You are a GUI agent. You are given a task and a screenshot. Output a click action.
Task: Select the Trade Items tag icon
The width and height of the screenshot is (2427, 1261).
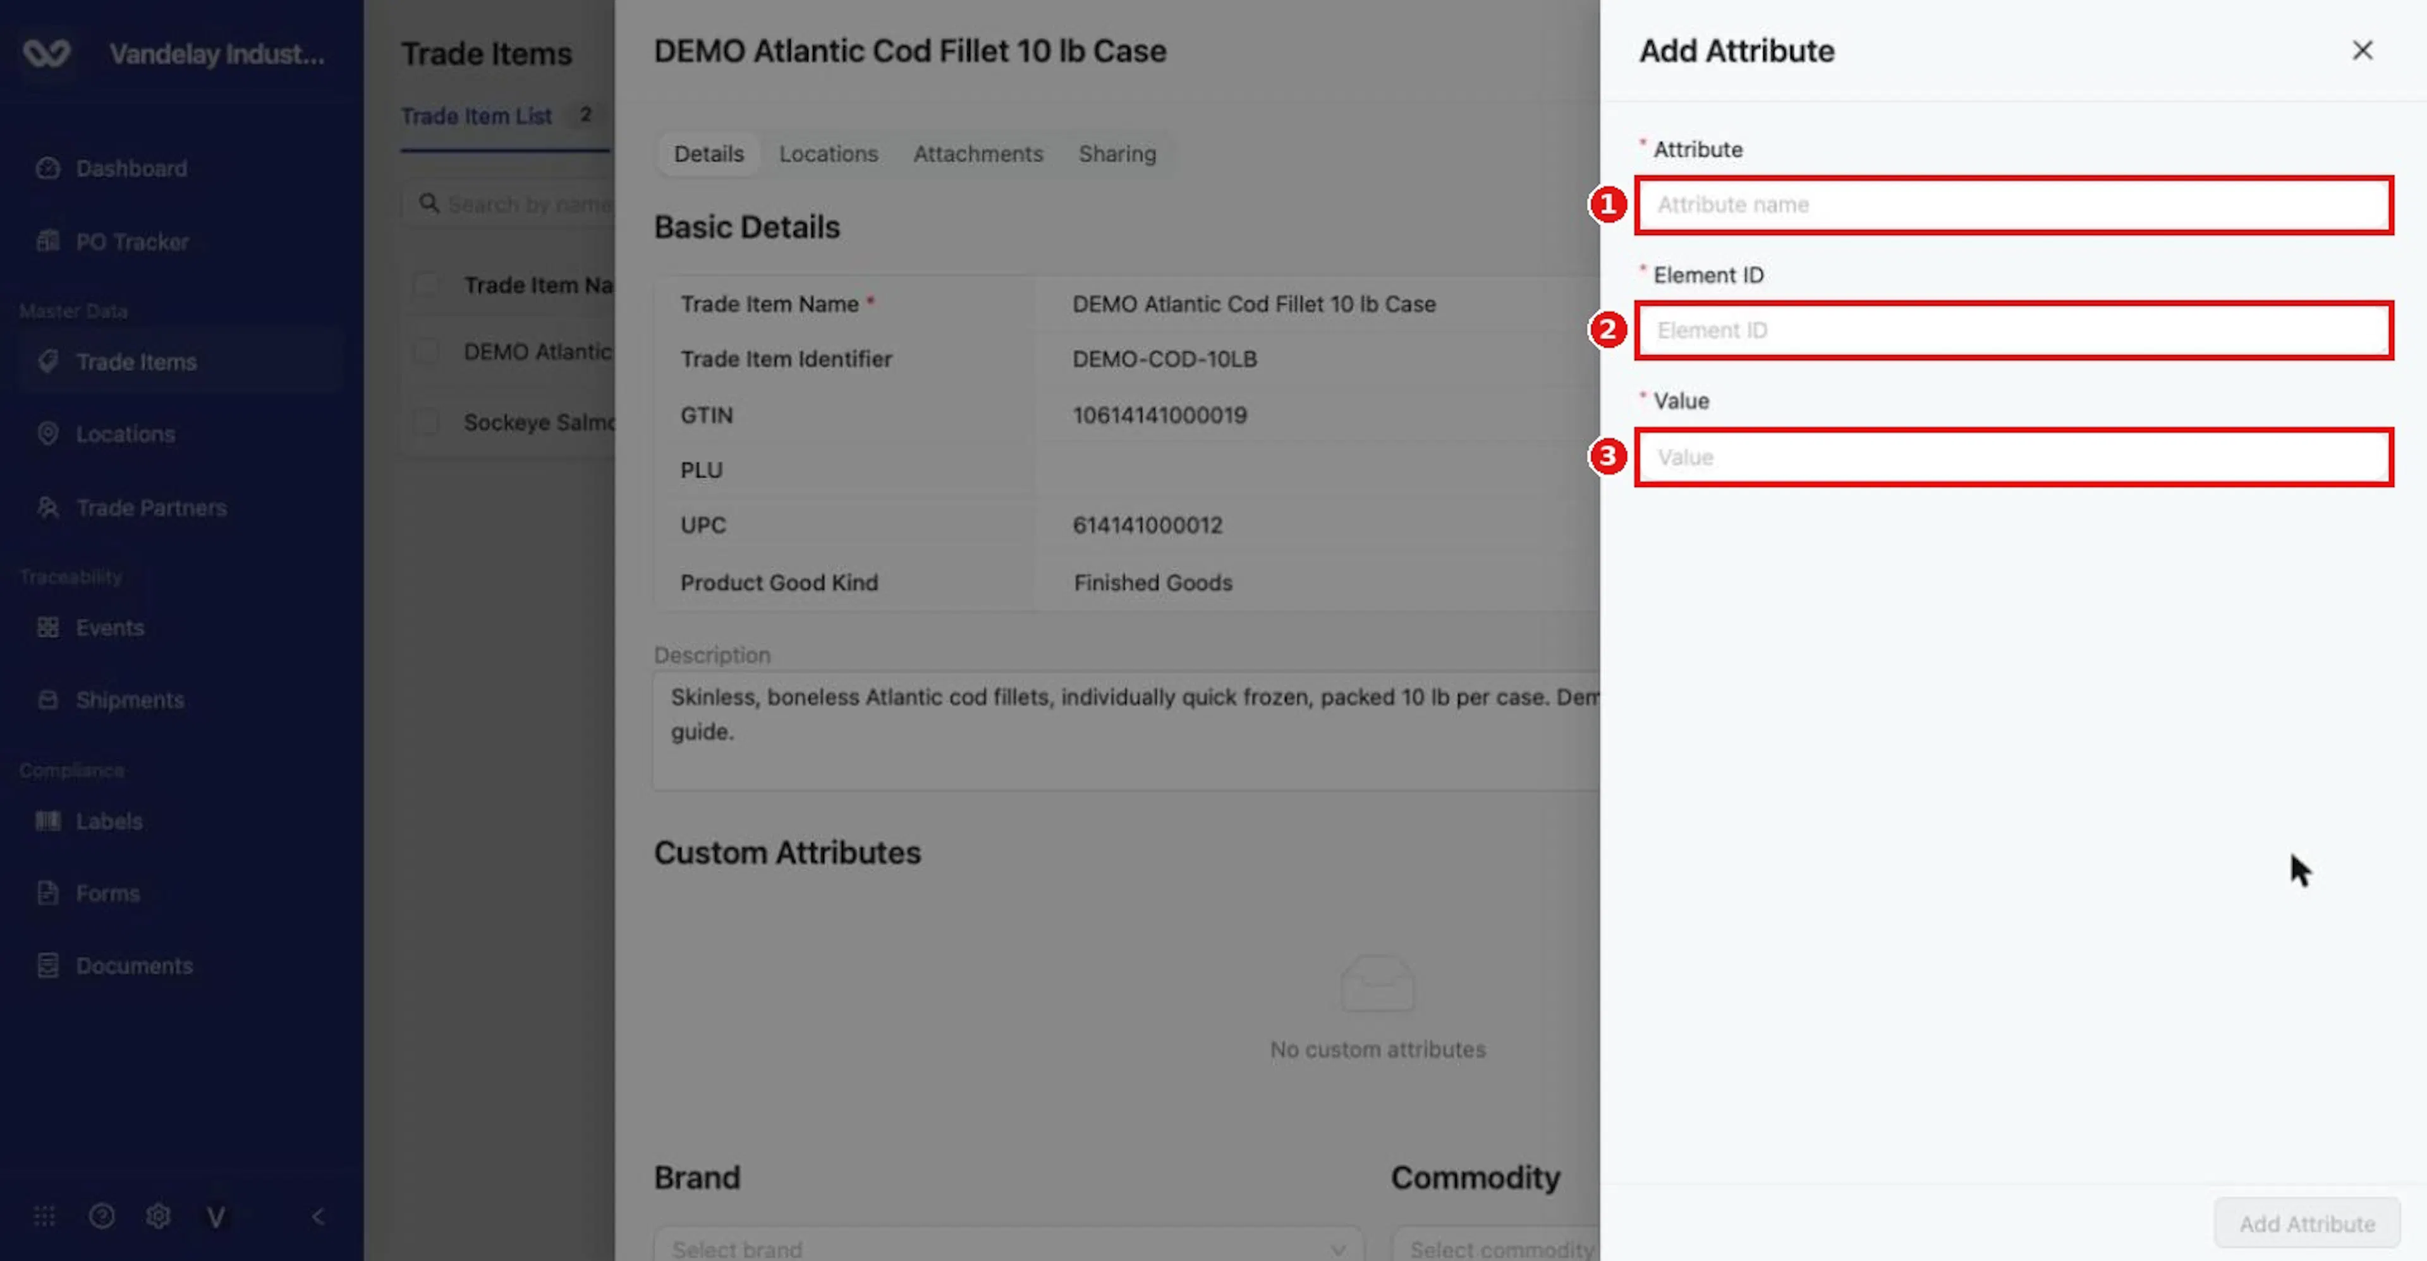[48, 361]
